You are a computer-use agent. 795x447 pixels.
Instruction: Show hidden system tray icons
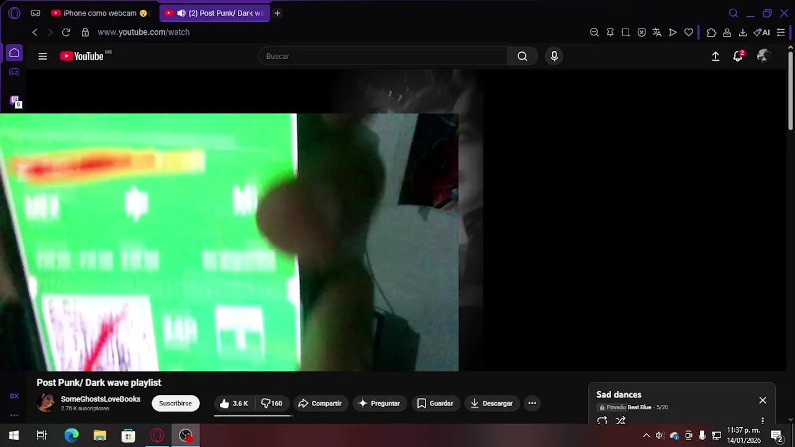click(647, 436)
